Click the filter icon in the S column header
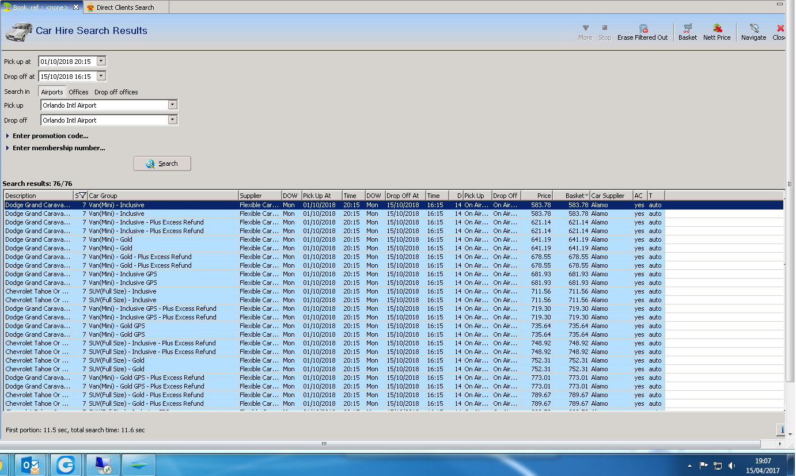 83,196
